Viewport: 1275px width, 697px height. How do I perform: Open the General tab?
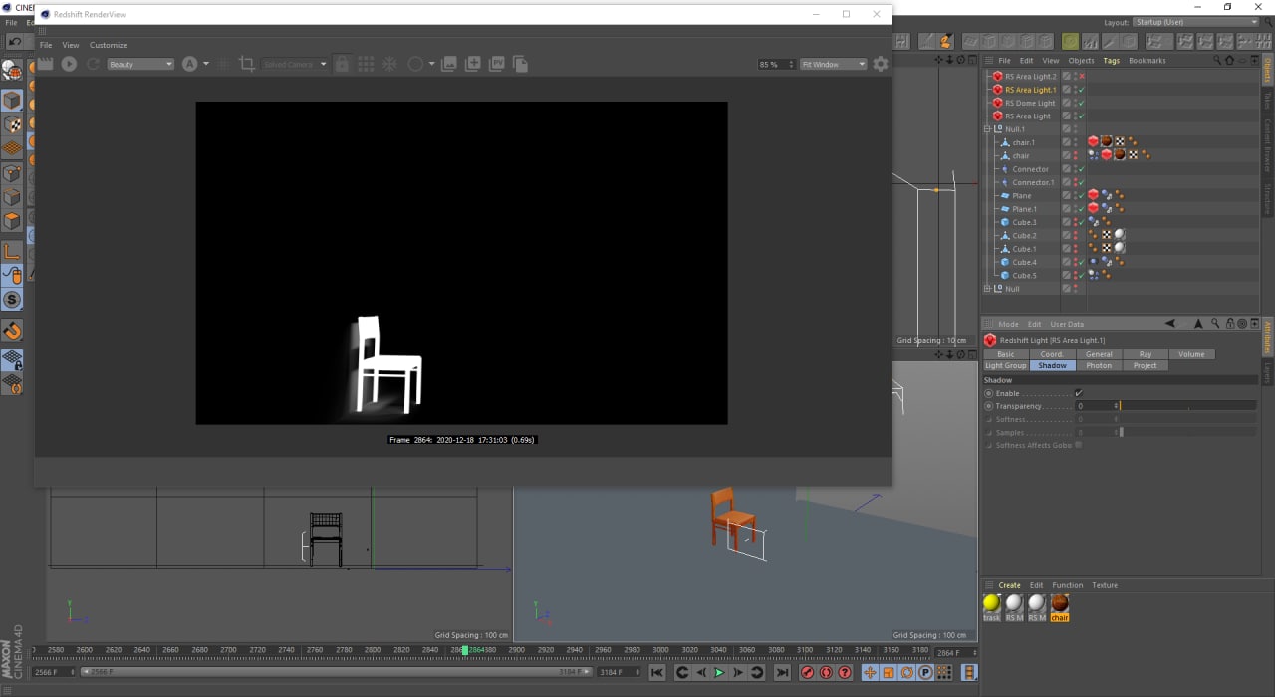(1099, 354)
